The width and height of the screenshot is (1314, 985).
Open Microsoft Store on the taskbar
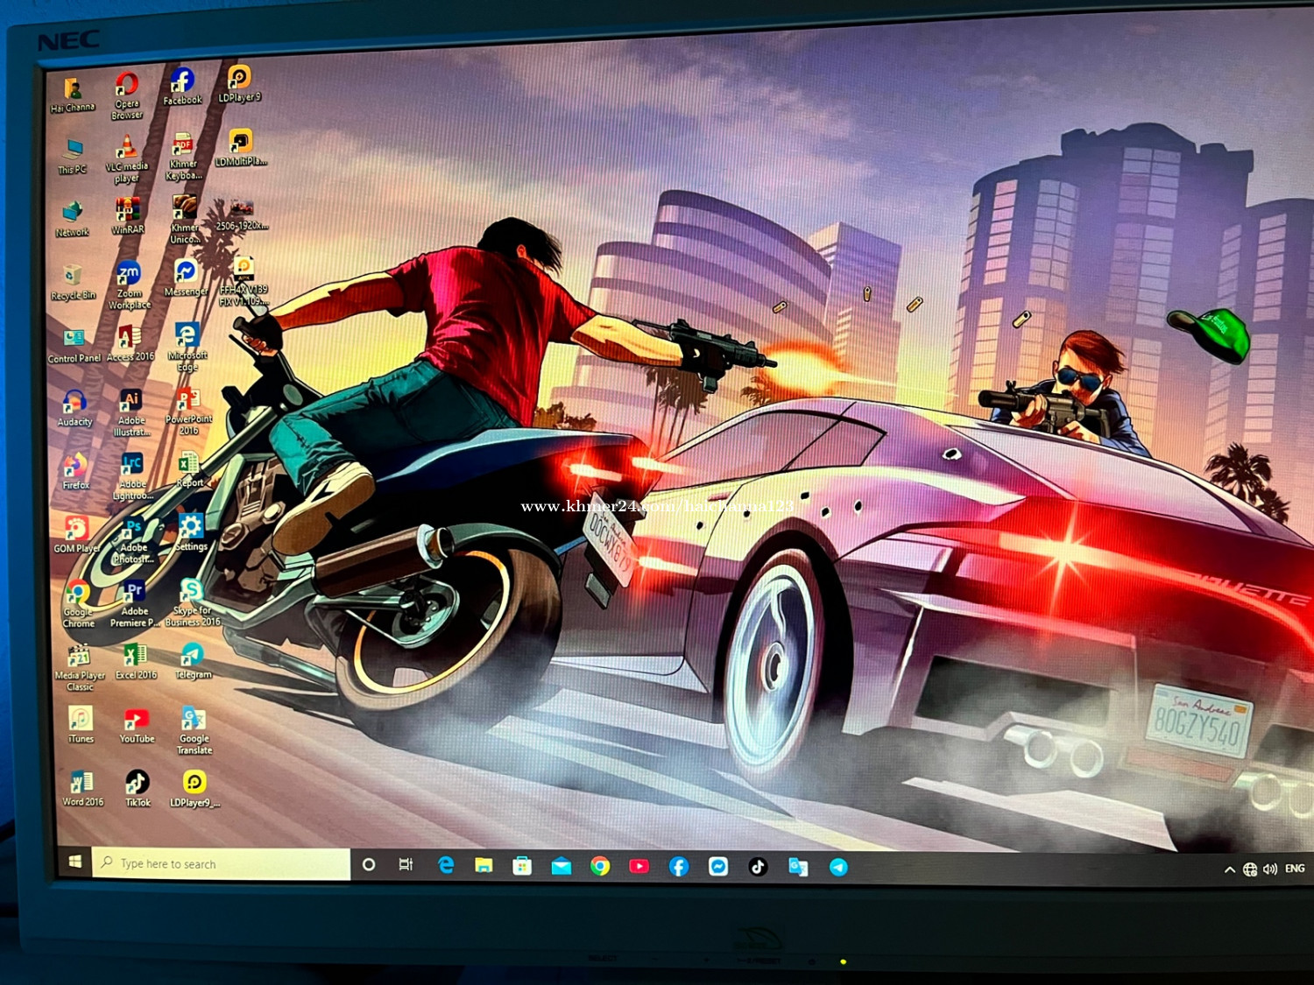pyautogui.click(x=522, y=867)
